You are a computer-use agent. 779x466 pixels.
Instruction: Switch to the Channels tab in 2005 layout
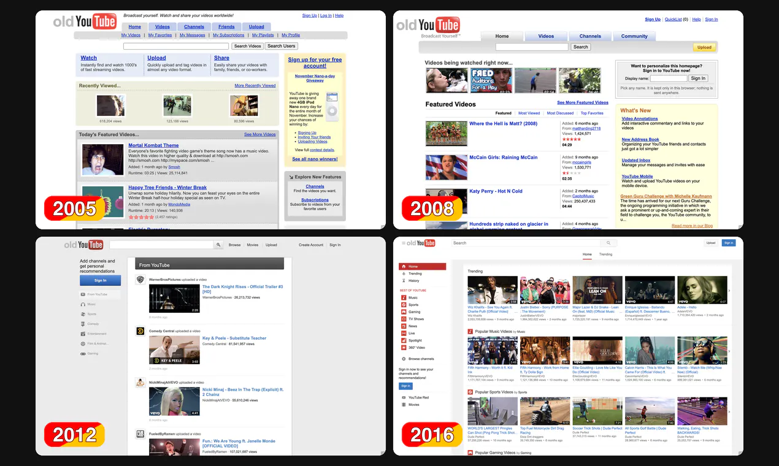point(194,27)
